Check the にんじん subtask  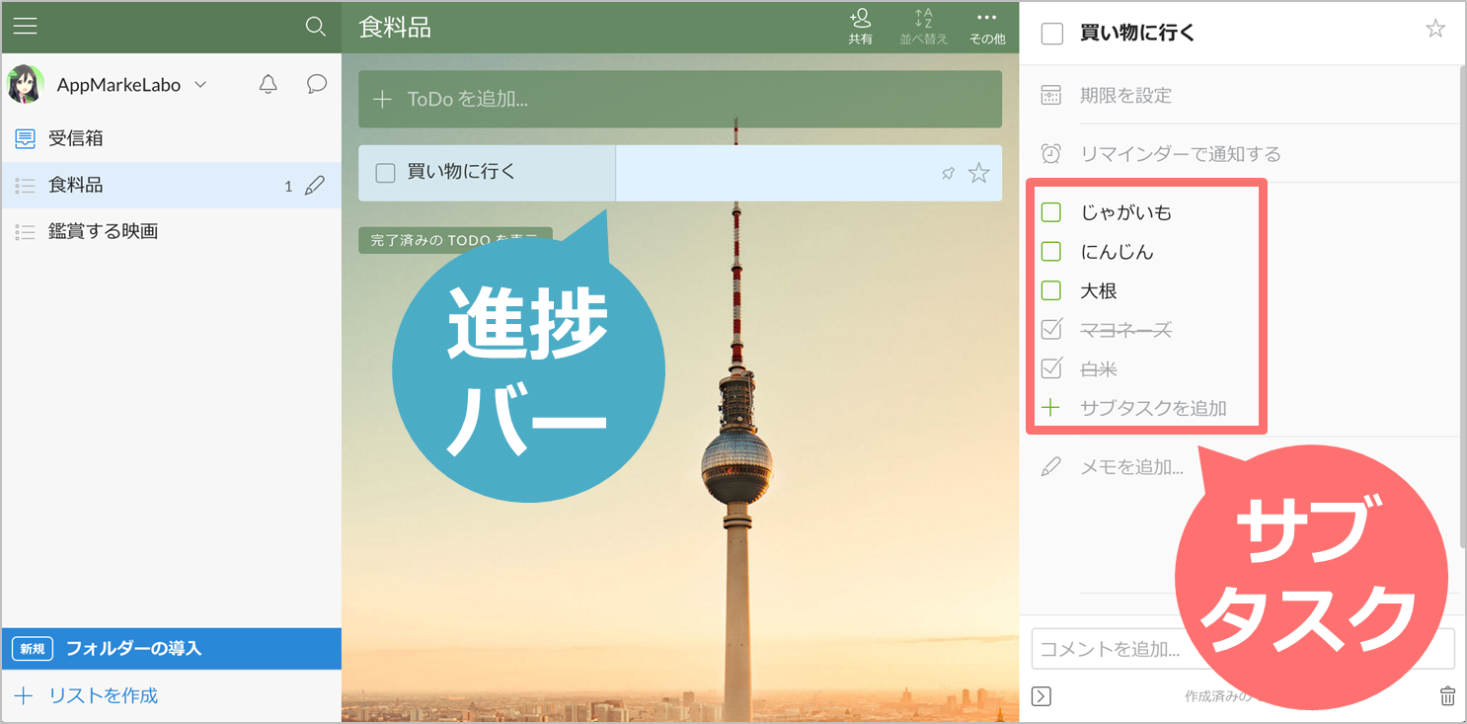pyautogui.click(x=1051, y=252)
